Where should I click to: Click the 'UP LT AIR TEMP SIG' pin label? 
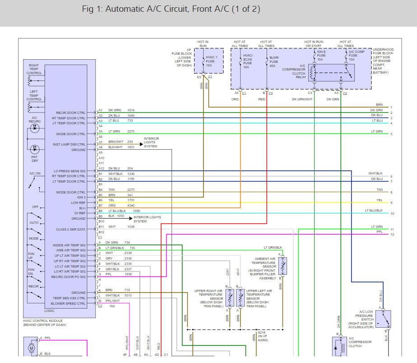70,256
